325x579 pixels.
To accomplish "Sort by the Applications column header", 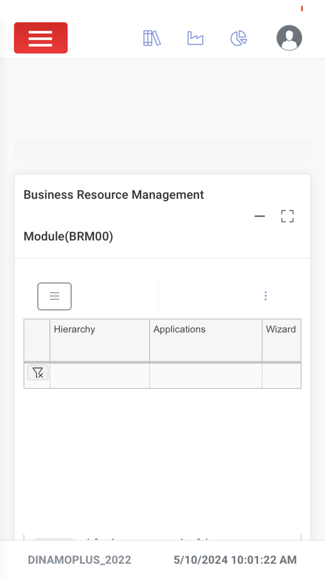I will coord(206,340).
